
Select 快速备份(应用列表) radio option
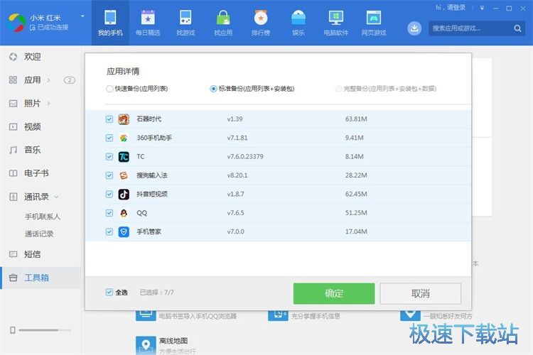(x=109, y=89)
